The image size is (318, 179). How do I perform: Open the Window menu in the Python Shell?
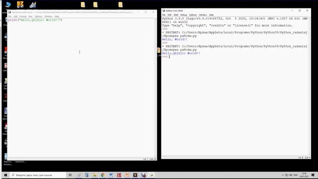(x=203, y=15)
